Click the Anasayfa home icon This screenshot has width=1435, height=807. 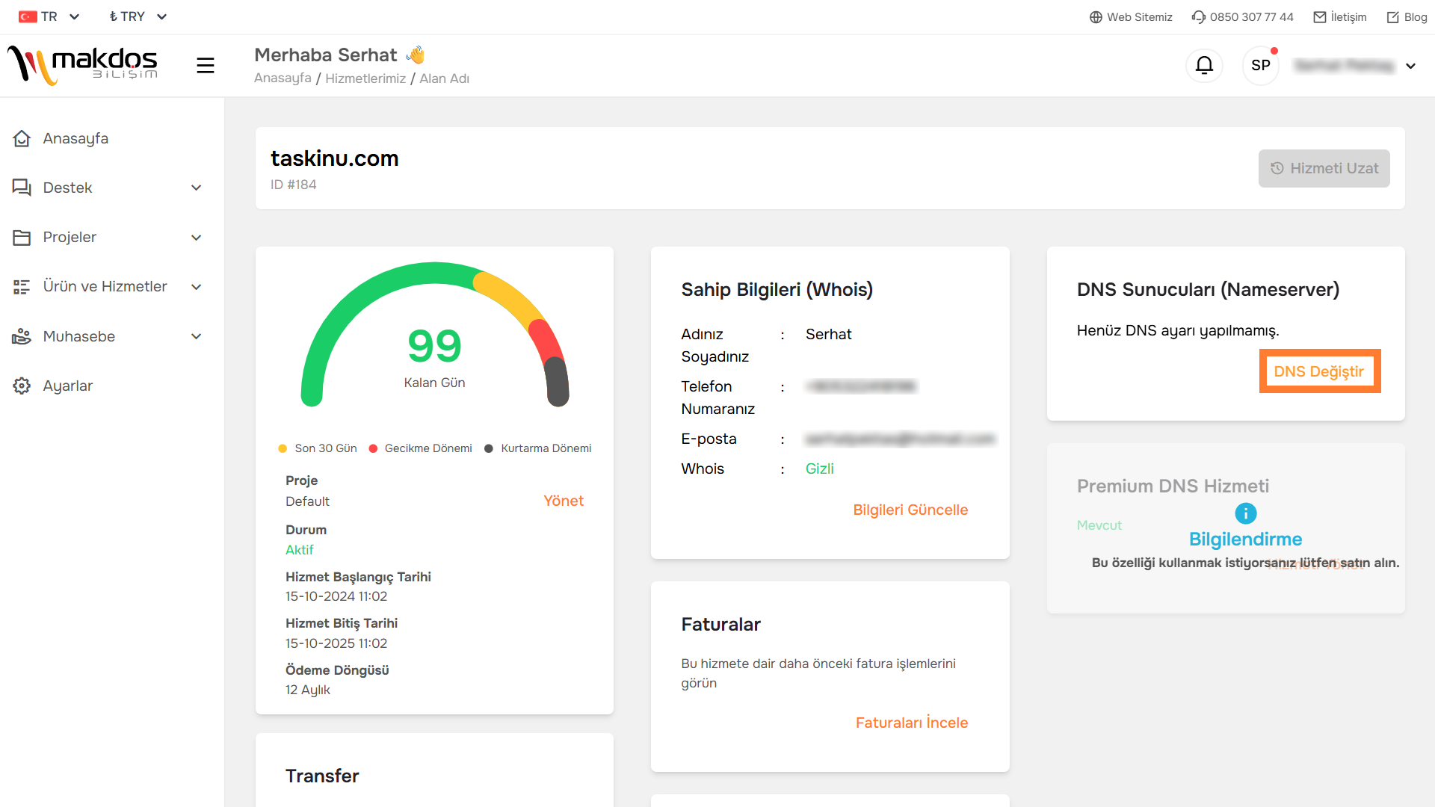(22, 138)
